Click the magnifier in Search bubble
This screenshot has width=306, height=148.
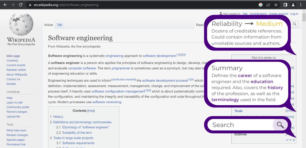(x=280, y=125)
